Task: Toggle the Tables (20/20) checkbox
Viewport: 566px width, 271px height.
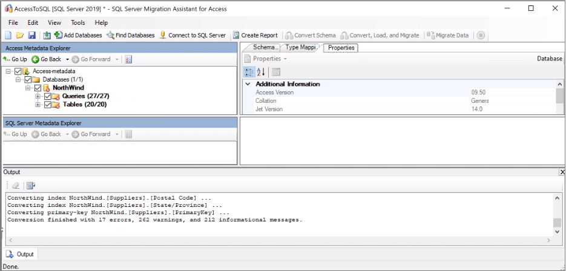Action: (x=48, y=105)
